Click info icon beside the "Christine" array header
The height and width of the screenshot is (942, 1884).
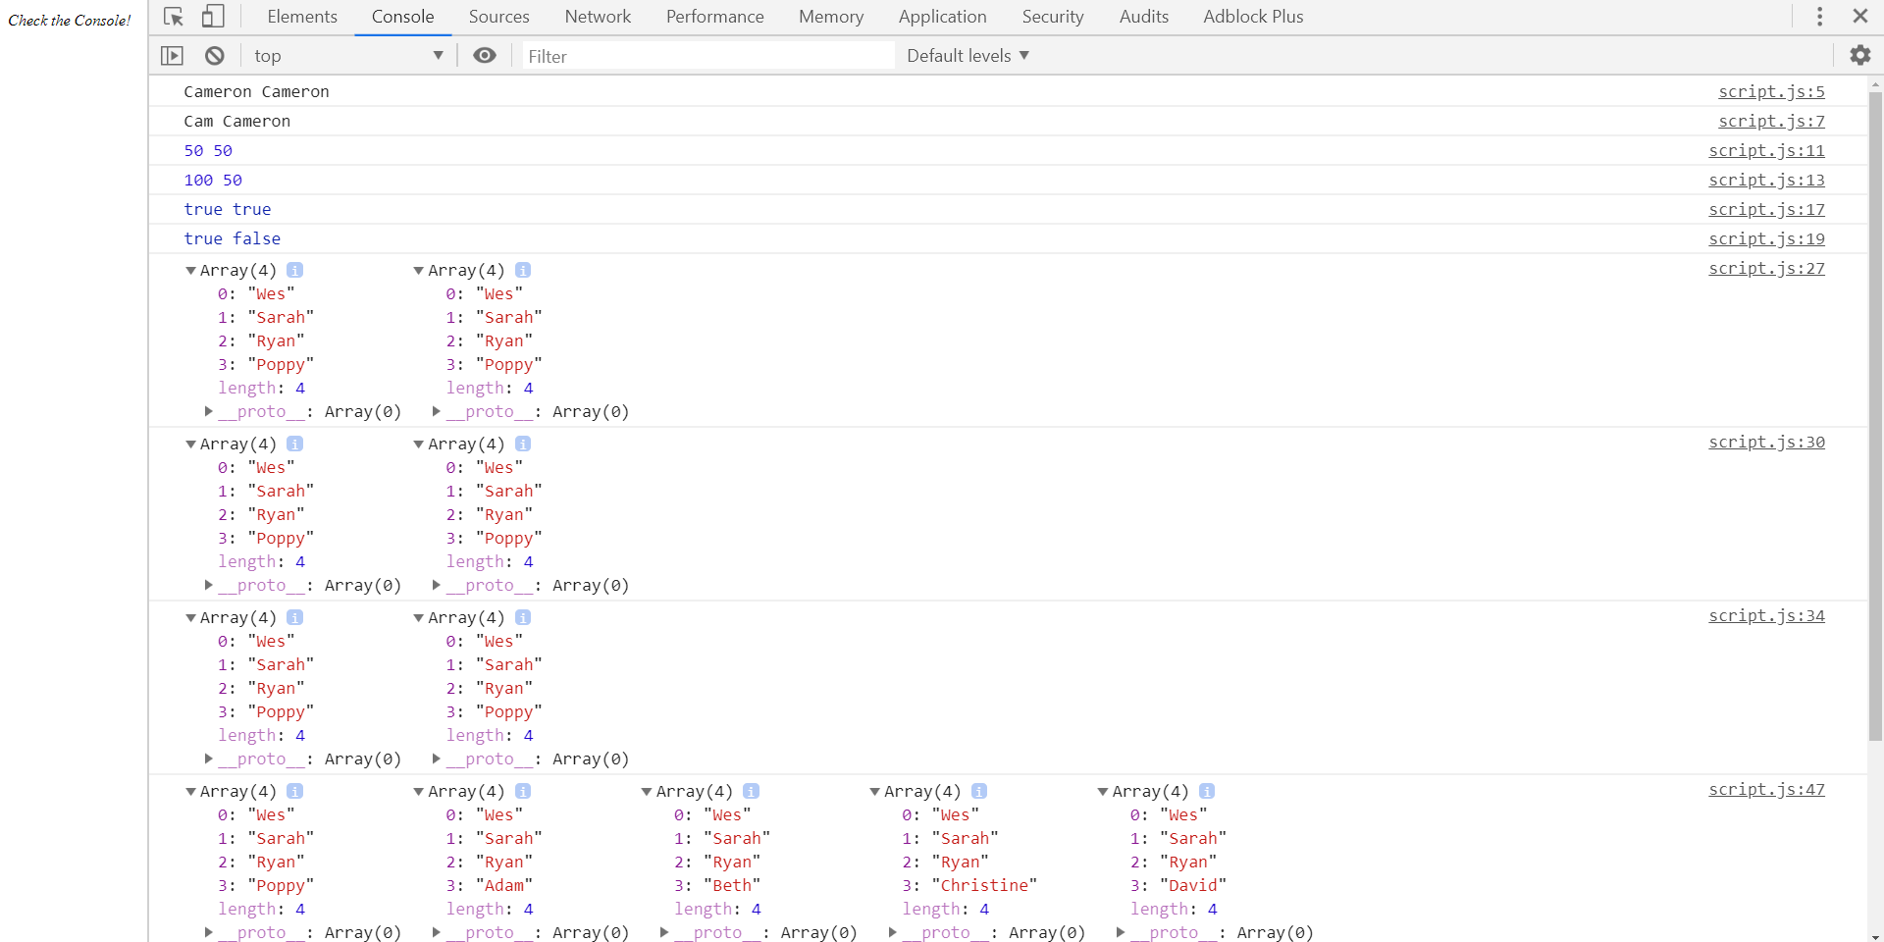(979, 791)
